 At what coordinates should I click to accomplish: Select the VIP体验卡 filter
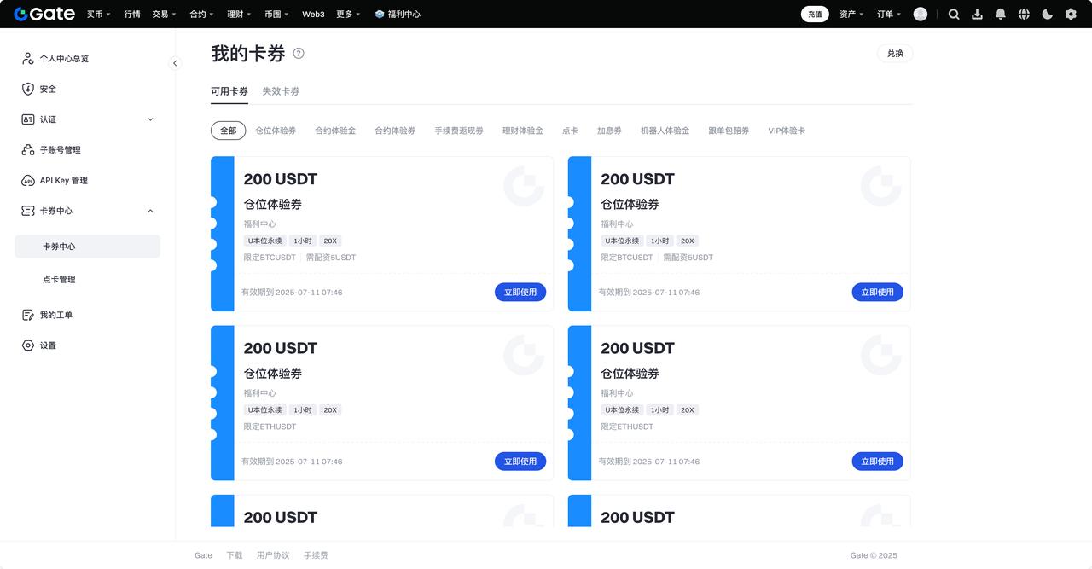click(786, 131)
